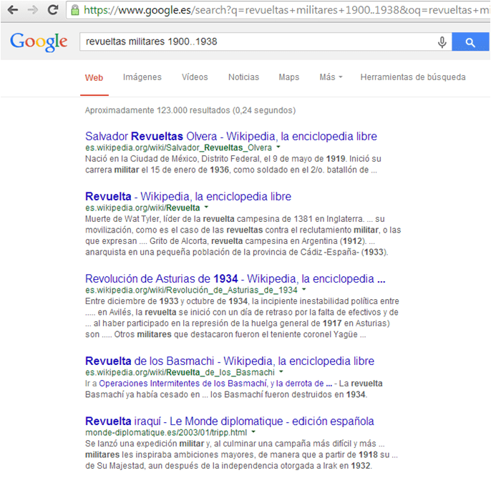Viewport: 491px width, 483px height.
Task: Click snippet text 'Entre diciembre de 1933'
Action: (x=132, y=301)
